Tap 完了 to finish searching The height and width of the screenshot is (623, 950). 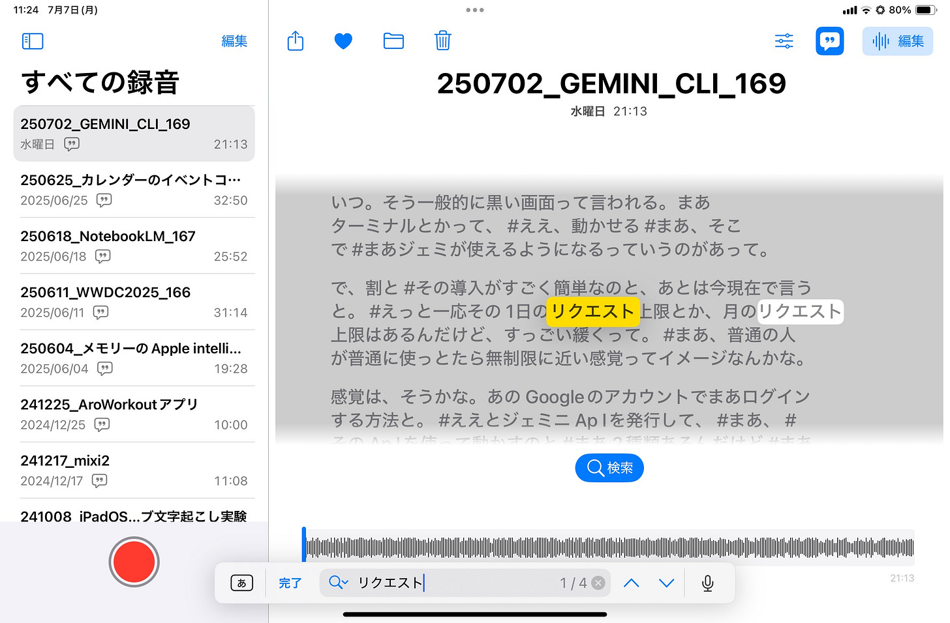point(290,583)
